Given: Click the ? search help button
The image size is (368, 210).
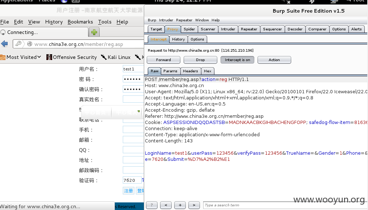Looking at the screenshot, I should (x=152, y=205).
